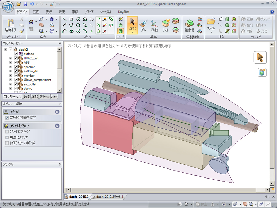Viewport: 277px width, 208px height.
Task: Open the 測定 ribbon tab
Action: pyautogui.click(x=62, y=11)
